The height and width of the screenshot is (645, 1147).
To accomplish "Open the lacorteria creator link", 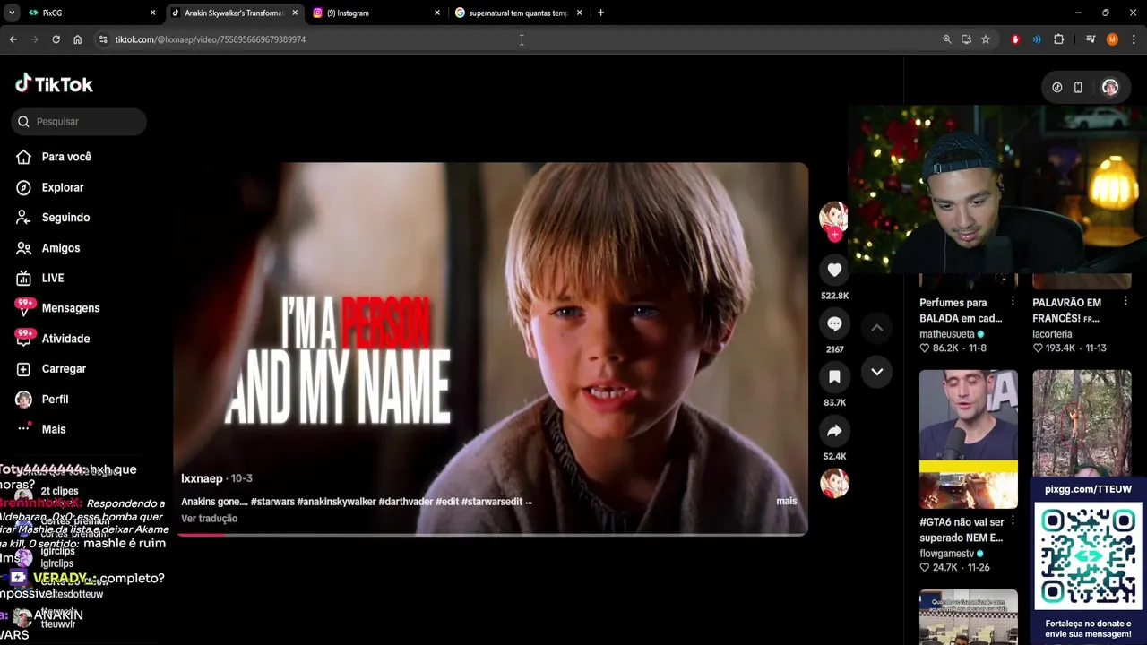I will click(x=1052, y=334).
